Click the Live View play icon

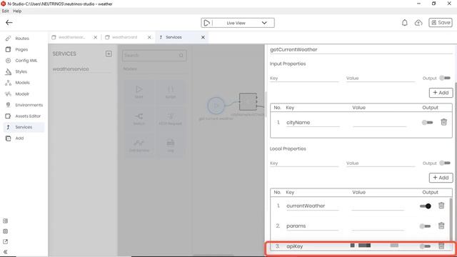click(206, 23)
